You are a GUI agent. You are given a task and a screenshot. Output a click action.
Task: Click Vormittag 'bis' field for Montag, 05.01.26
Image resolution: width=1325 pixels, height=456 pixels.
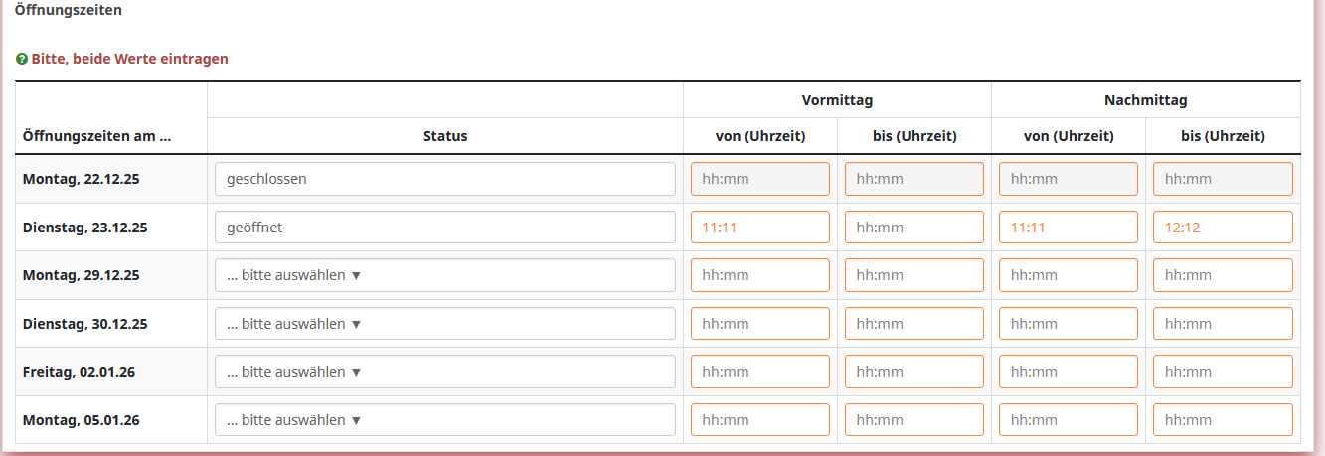(x=913, y=420)
